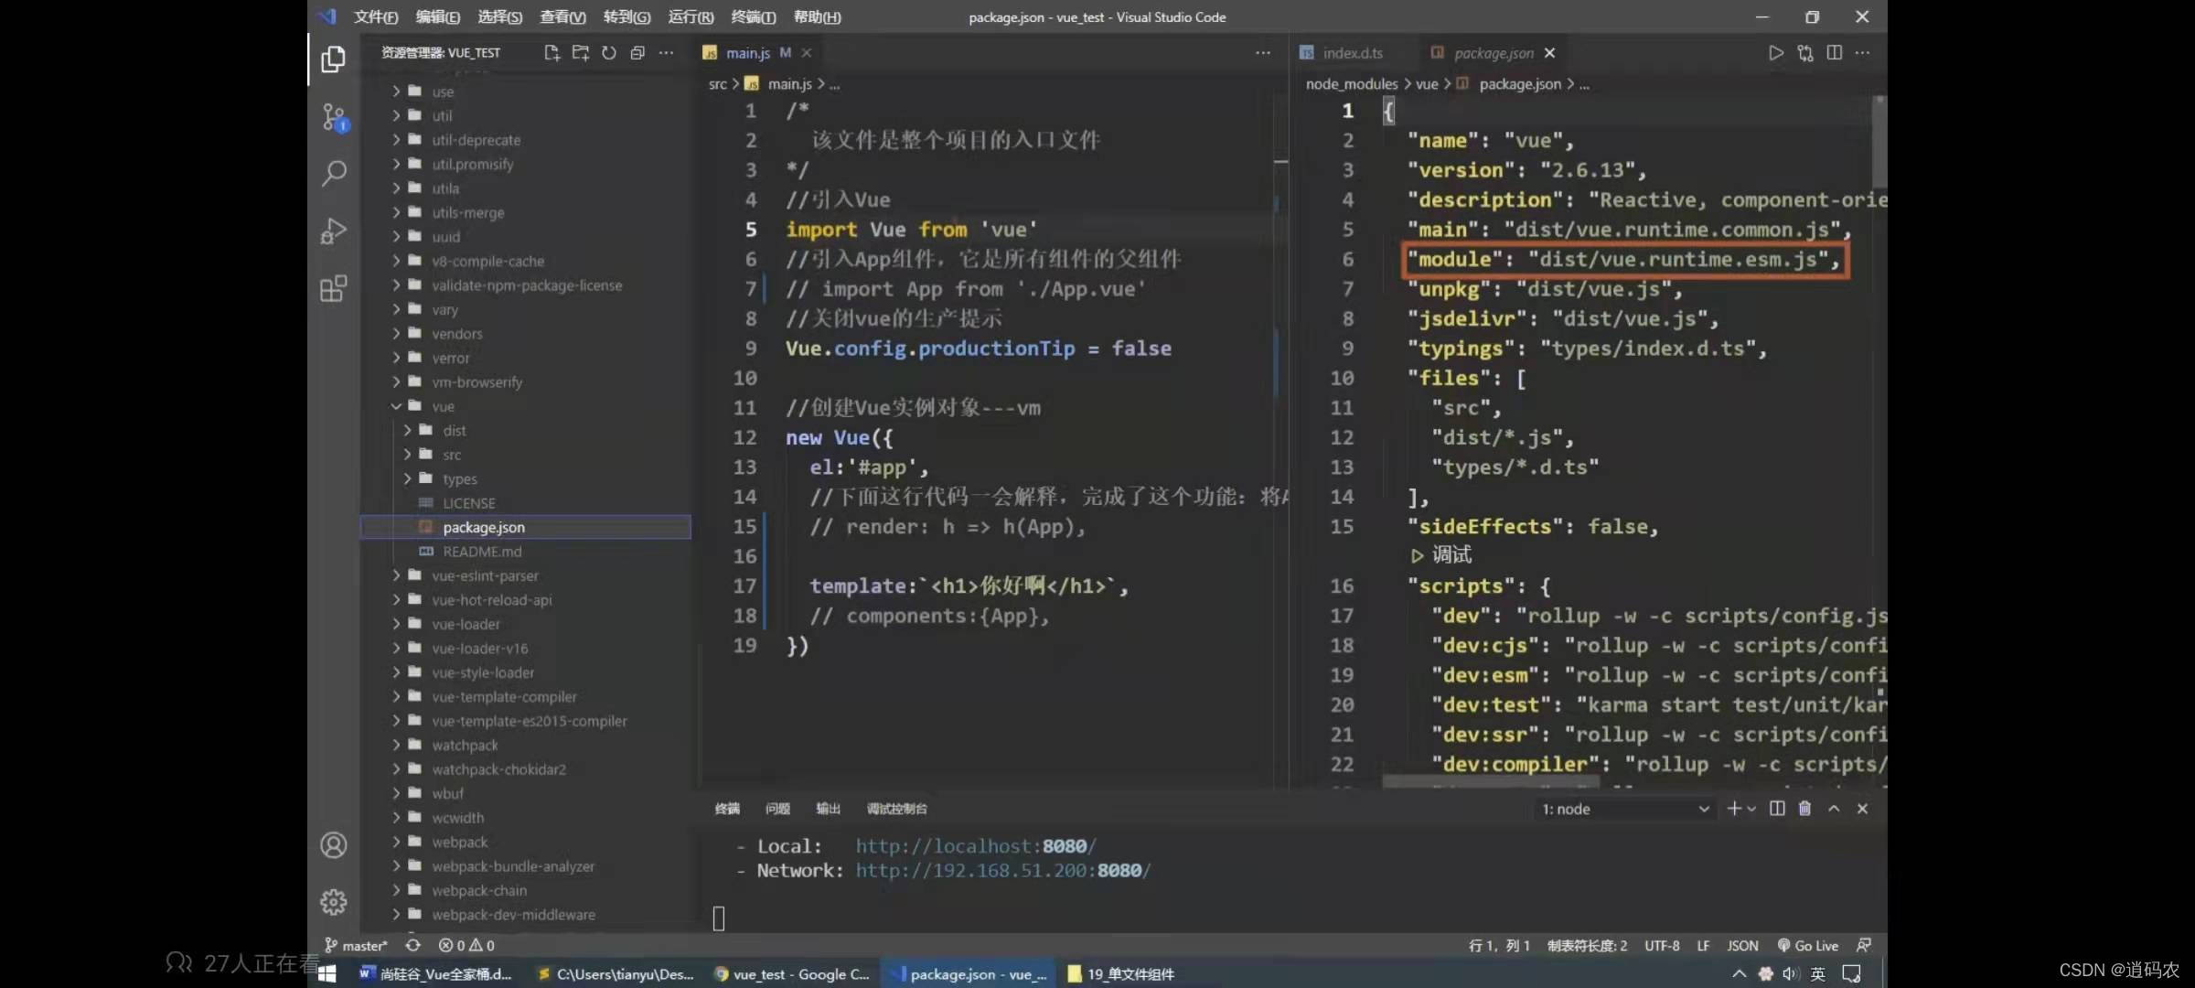Open the 终端 menu
Screen dimensions: 2195x988
753,16
